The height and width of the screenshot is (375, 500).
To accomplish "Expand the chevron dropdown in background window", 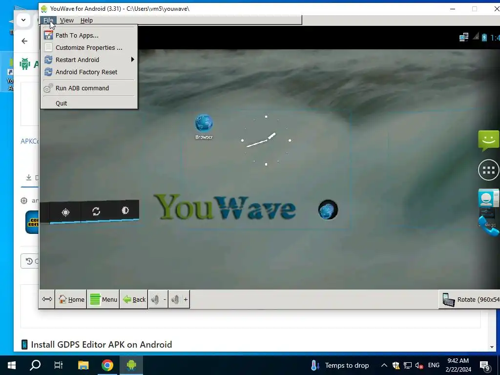I will pyautogui.click(x=23, y=20).
